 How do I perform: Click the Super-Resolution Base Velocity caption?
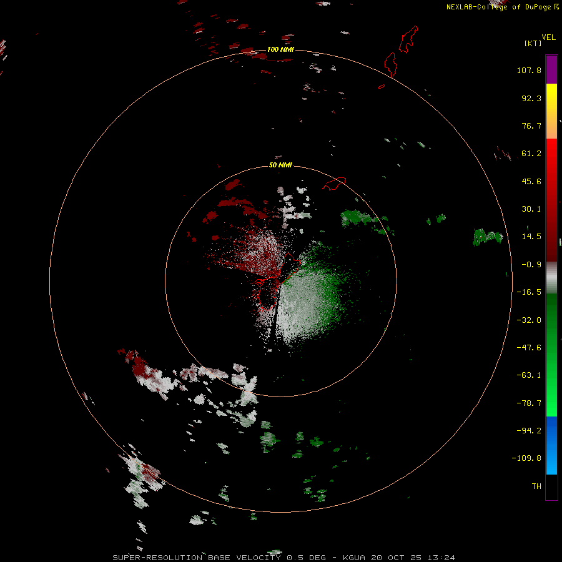284,558
